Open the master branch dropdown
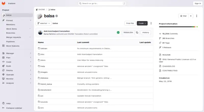Viewport: 204px width, 112px height. click(44, 23)
